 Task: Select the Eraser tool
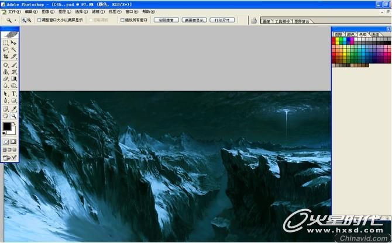6,79
